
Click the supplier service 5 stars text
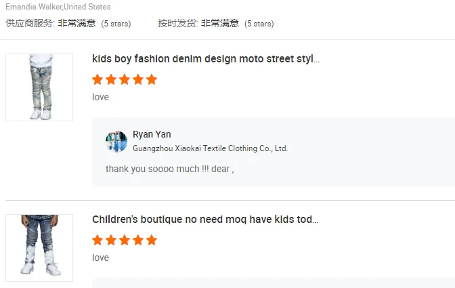pyautogui.click(x=116, y=24)
